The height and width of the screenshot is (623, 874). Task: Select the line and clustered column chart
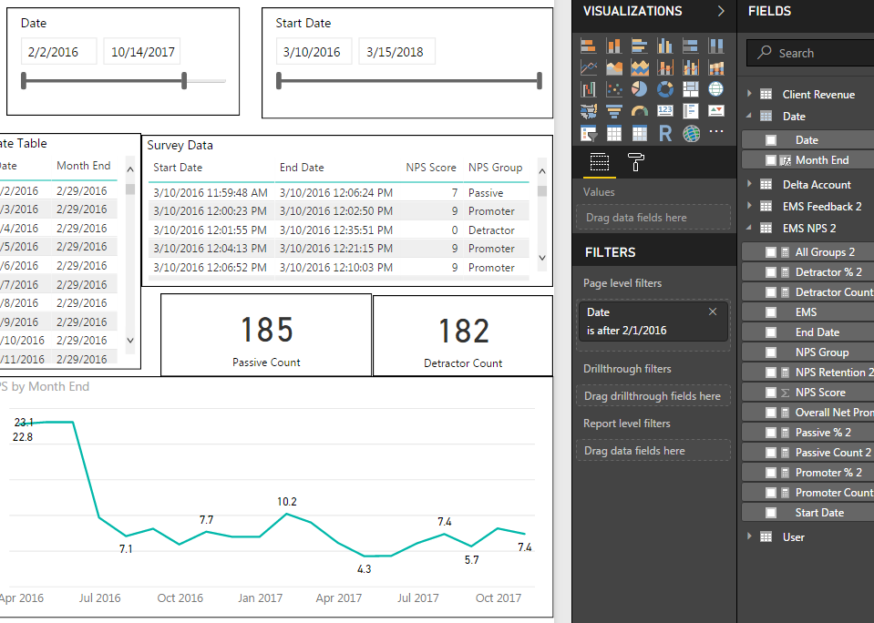click(691, 67)
